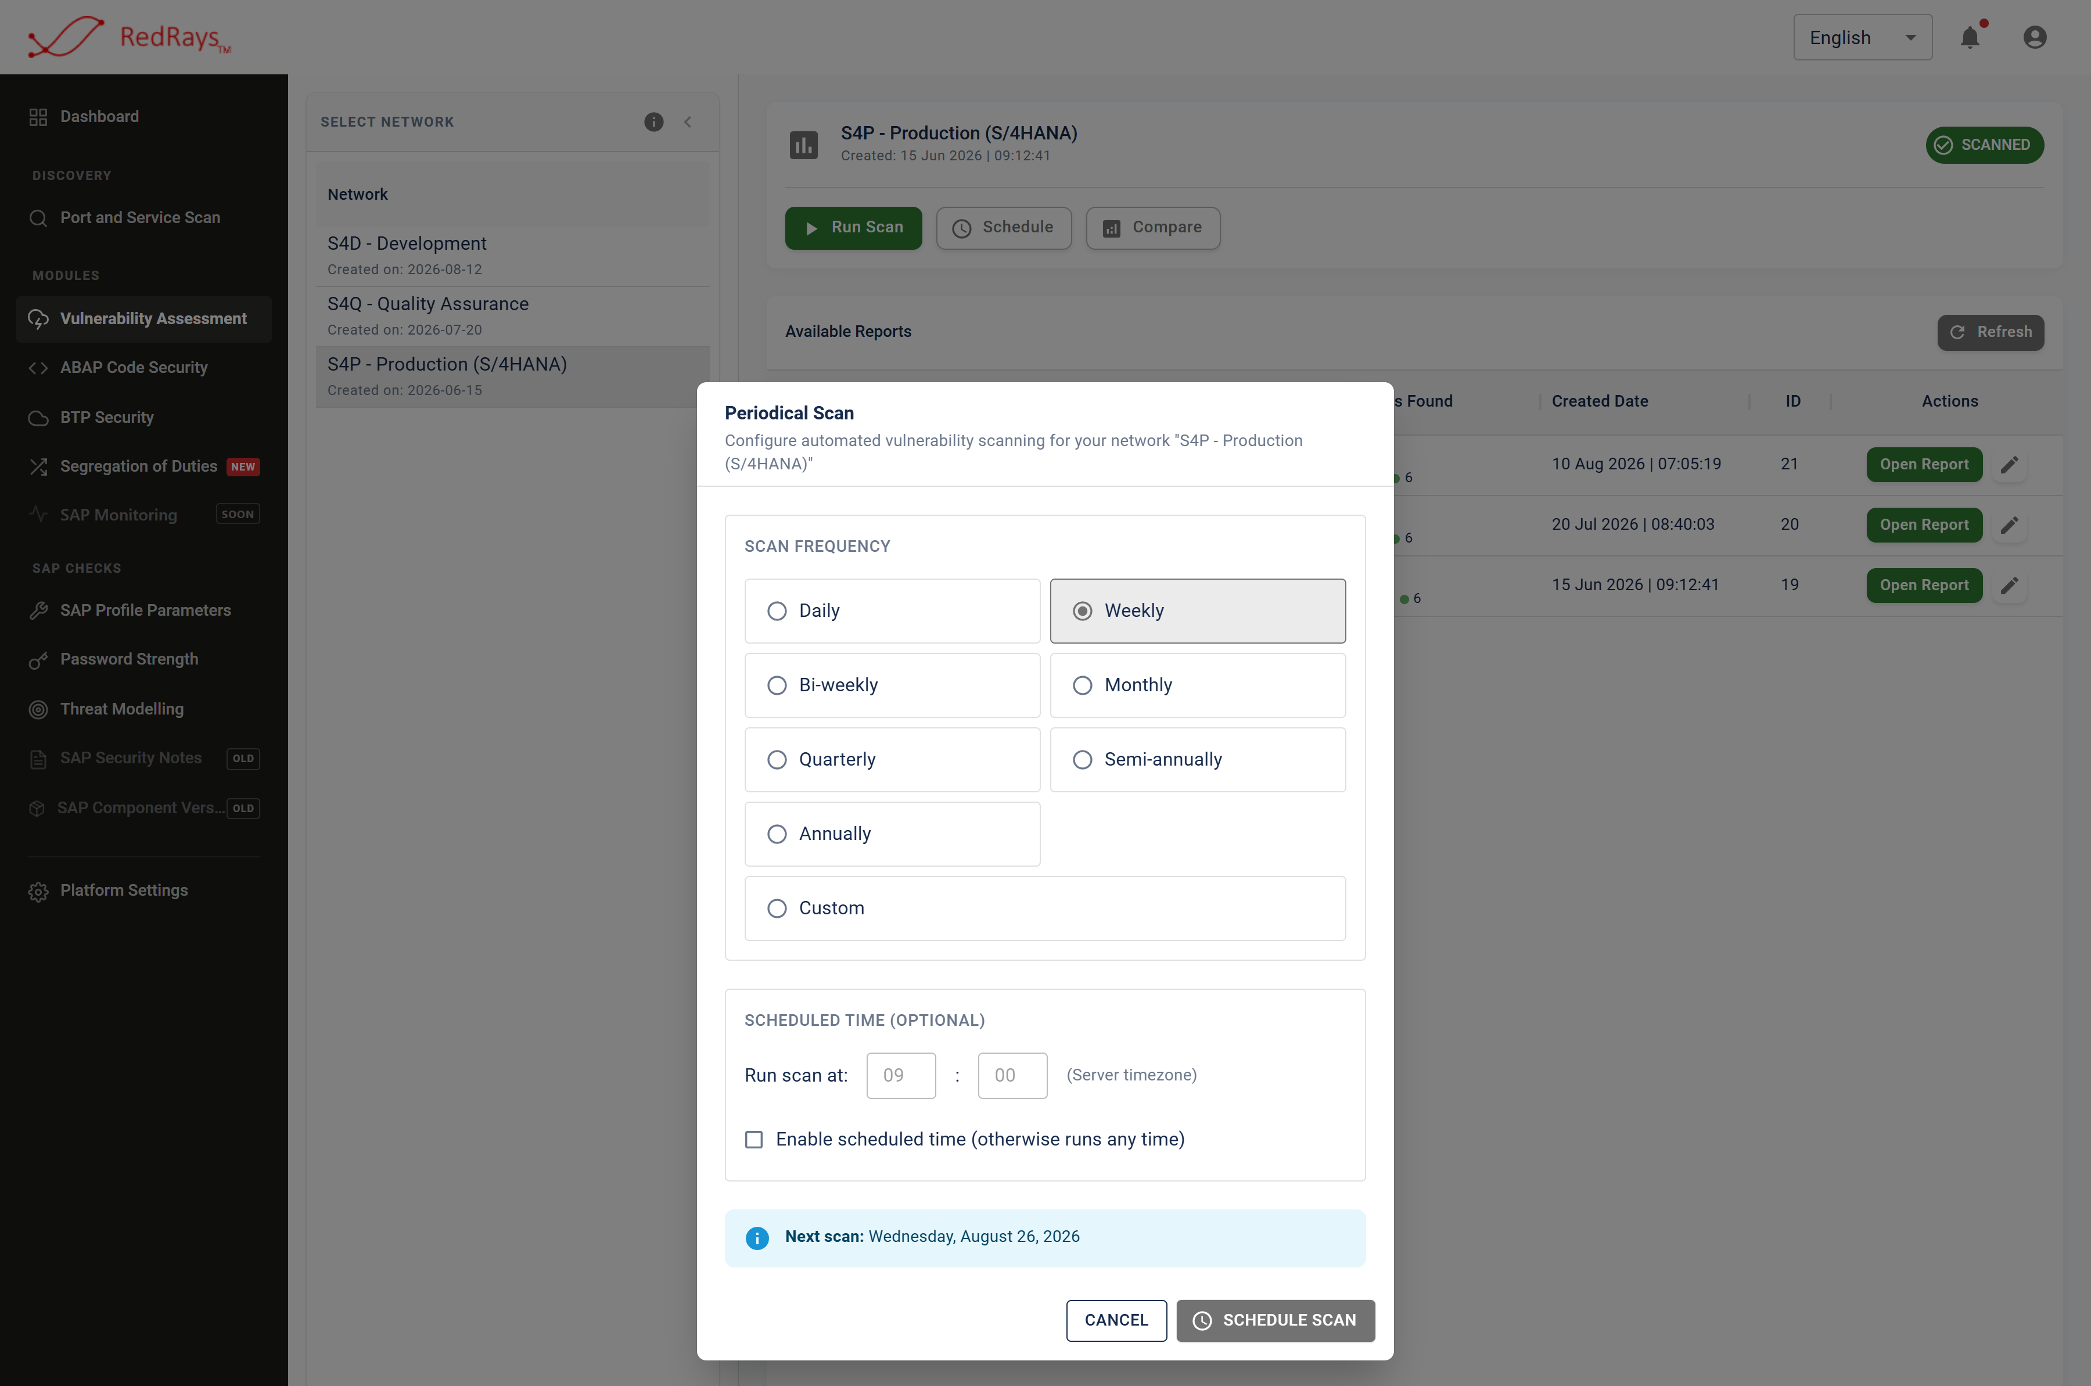Viewport: 2091px width, 1386px height.
Task: Click the SCANNED status badge
Action: tap(1984, 145)
